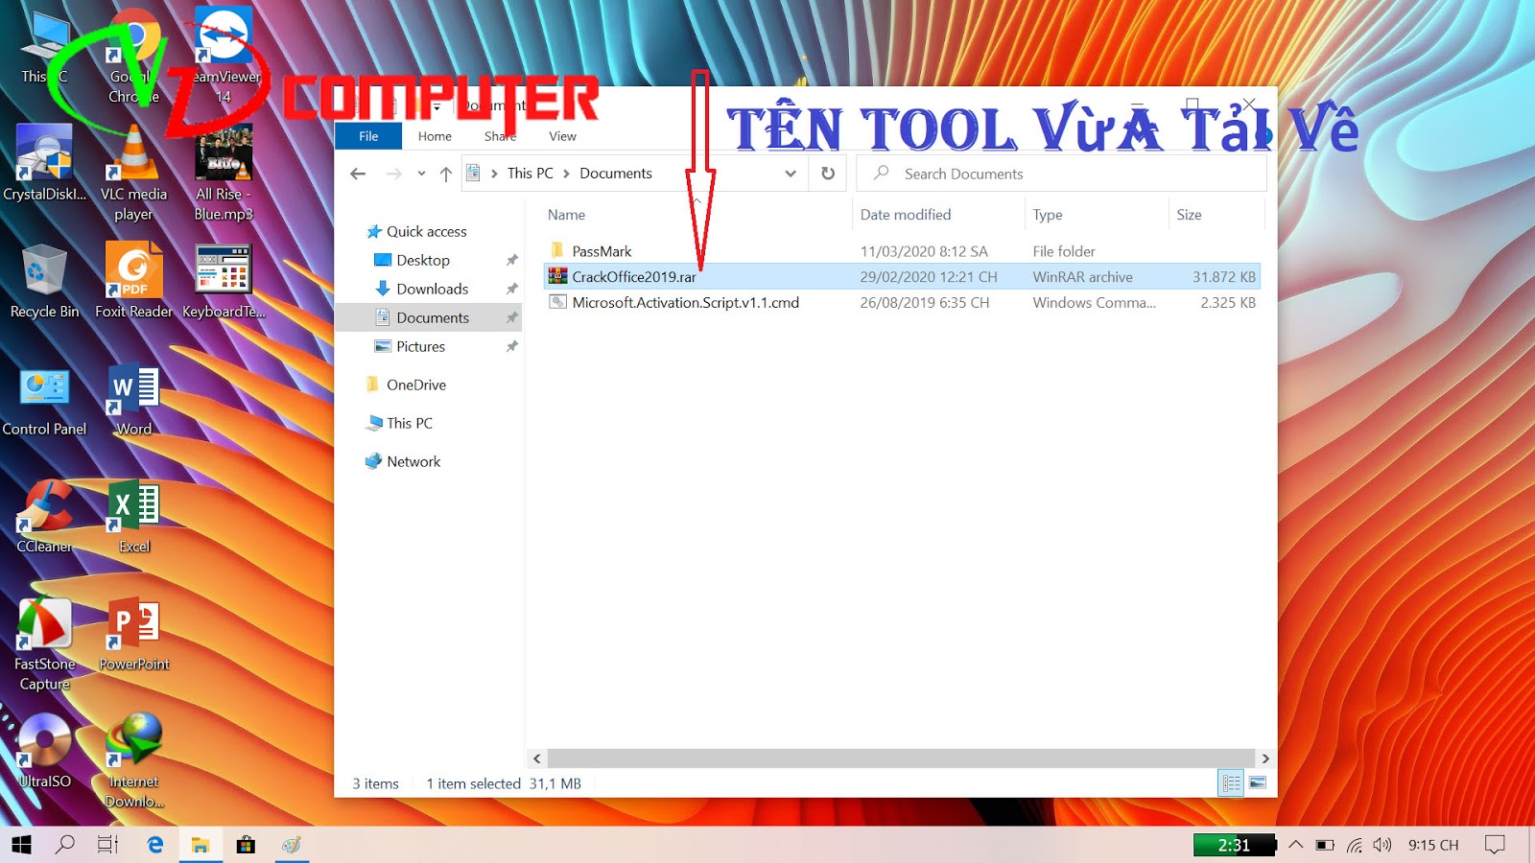Viewport: 1535px width, 863px height.
Task: Click the horizontal scrollbar track
Action: 900,758
